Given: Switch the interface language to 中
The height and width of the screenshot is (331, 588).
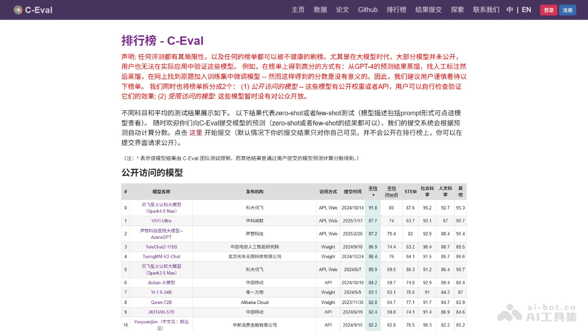Looking at the screenshot, I should coord(510,9).
